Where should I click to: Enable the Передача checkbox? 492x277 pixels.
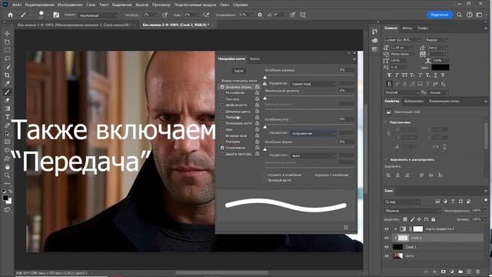(x=222, y=117)
